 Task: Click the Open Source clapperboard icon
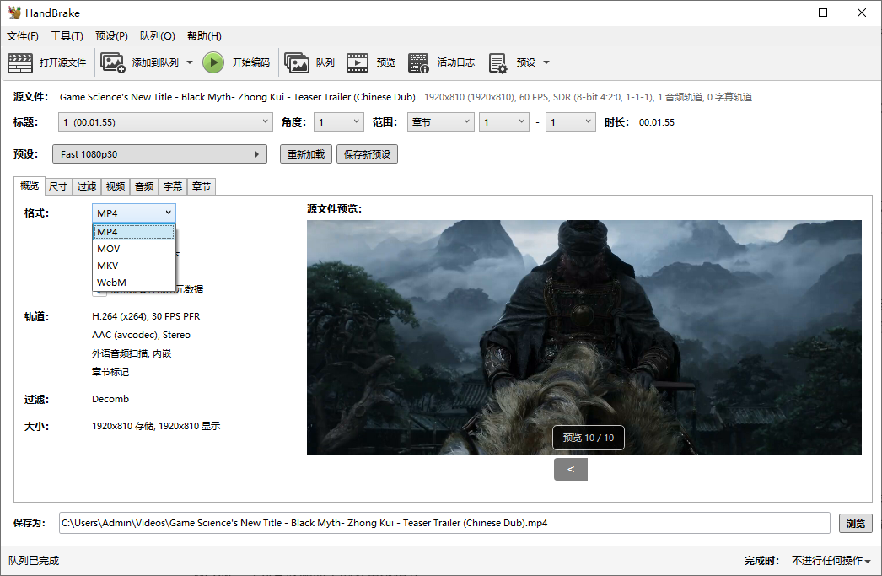[20, 62]
